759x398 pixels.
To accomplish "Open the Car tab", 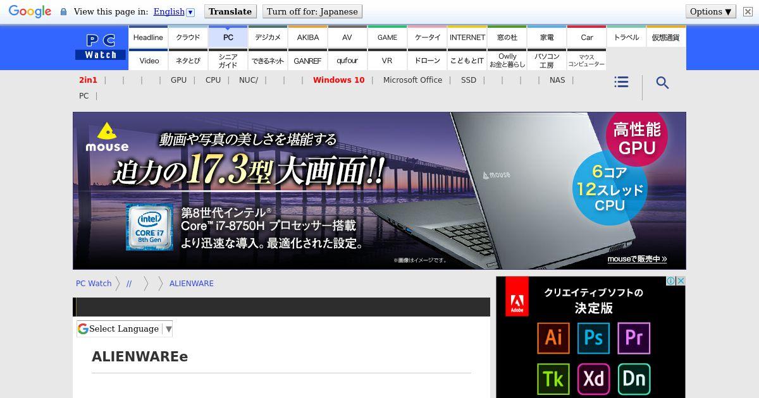I will point(586,37).
